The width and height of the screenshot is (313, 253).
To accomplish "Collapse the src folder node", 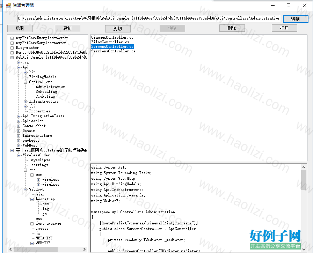I will 26,170.
